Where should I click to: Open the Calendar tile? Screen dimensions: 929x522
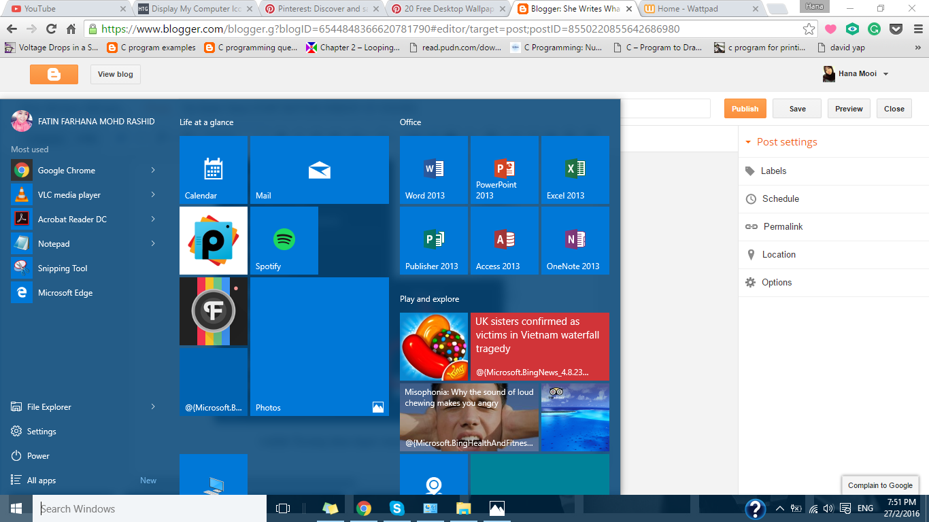[214, 170]
